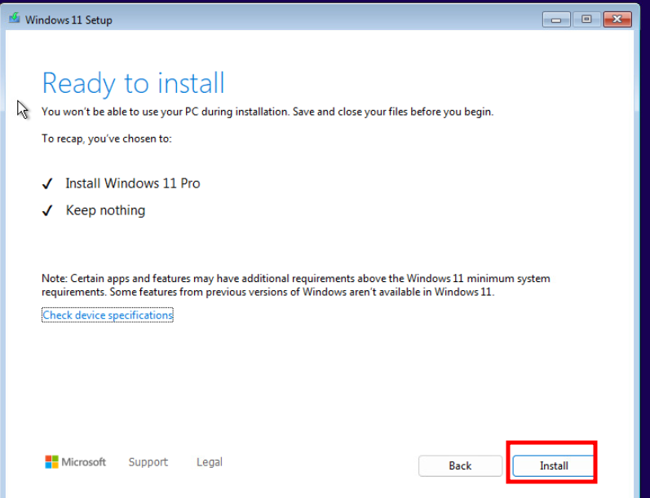Open the Support link

pyautogui.click(x=148, y=462)
